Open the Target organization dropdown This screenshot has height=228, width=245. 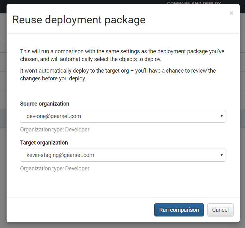click(x=123, y=155)
